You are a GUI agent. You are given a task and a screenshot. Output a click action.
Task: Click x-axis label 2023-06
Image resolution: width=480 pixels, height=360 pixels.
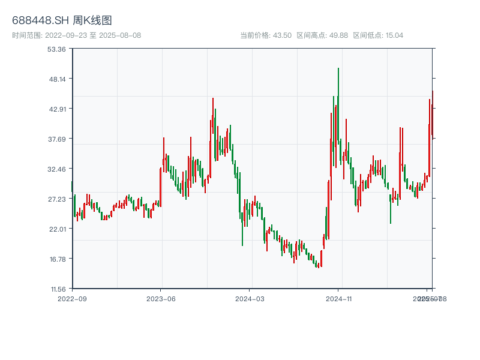pyautogui.click(x=161, y=299)
